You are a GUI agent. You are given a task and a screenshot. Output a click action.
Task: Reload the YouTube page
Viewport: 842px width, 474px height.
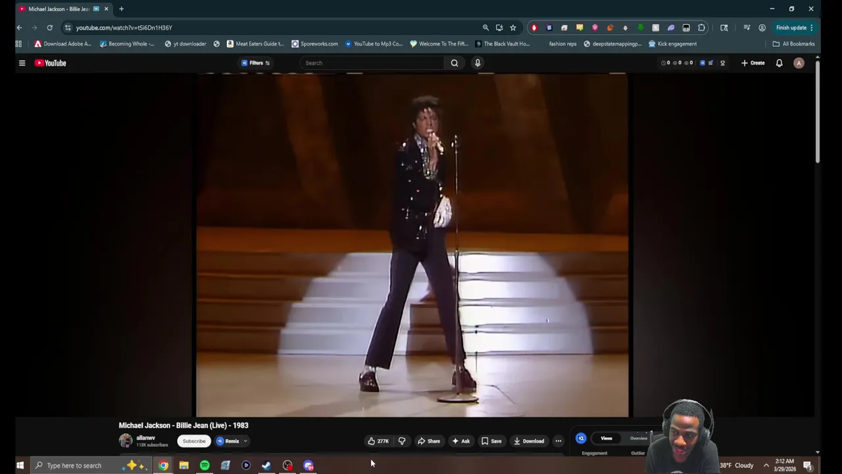[49, 28]
